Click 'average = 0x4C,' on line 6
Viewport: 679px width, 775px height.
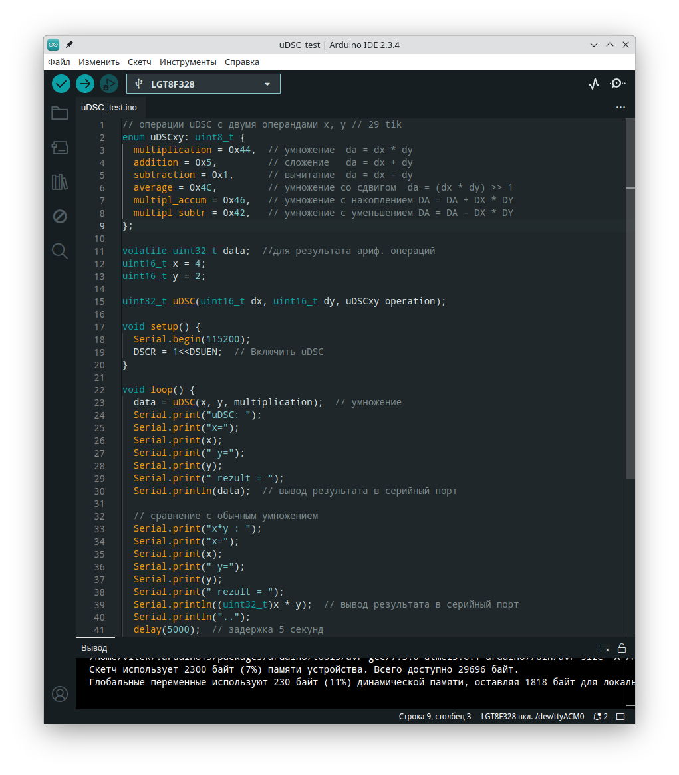tap(175, 188)
